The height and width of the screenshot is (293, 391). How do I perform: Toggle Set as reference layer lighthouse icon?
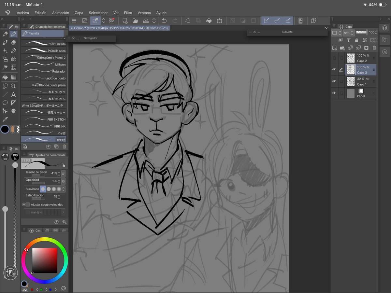[348, 40]
